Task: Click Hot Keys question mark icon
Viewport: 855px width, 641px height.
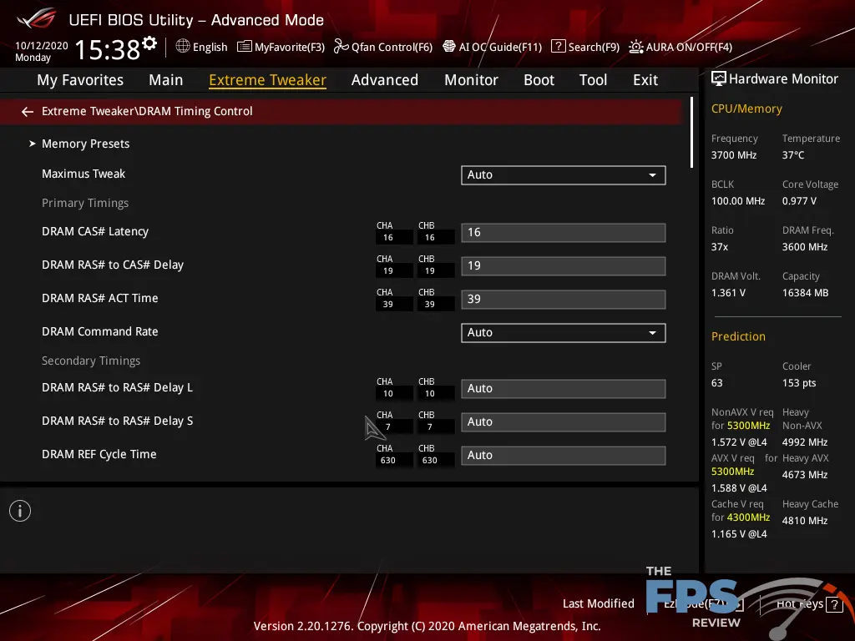Action: tap(834, 604)
